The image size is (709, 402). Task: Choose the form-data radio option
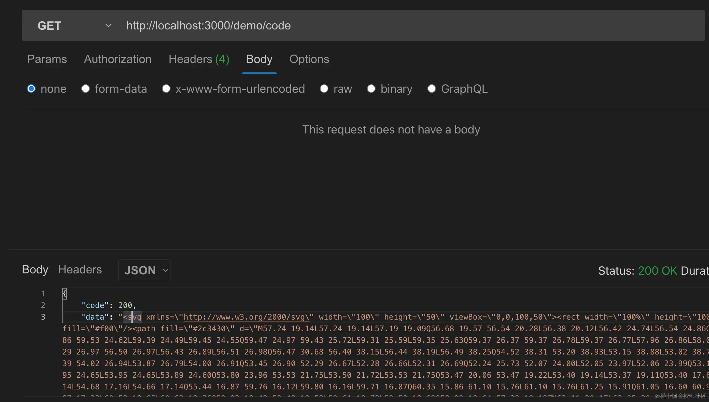(x=86, y=89)
